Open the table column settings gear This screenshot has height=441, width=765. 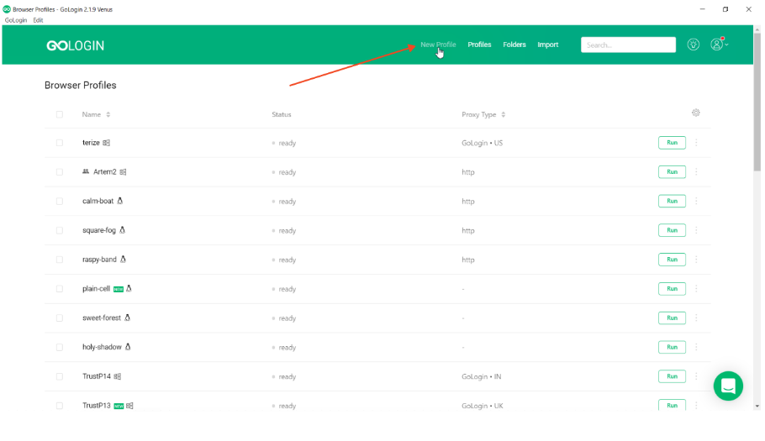coord(696,113)
